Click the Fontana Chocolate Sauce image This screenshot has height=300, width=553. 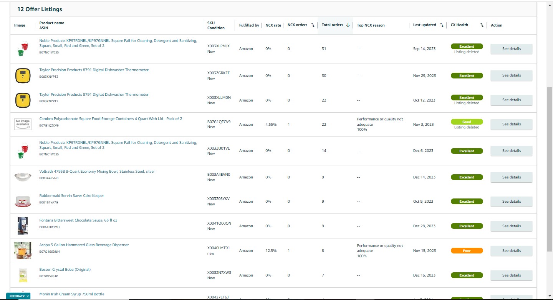pyautogui.click(x=23, y=226)
